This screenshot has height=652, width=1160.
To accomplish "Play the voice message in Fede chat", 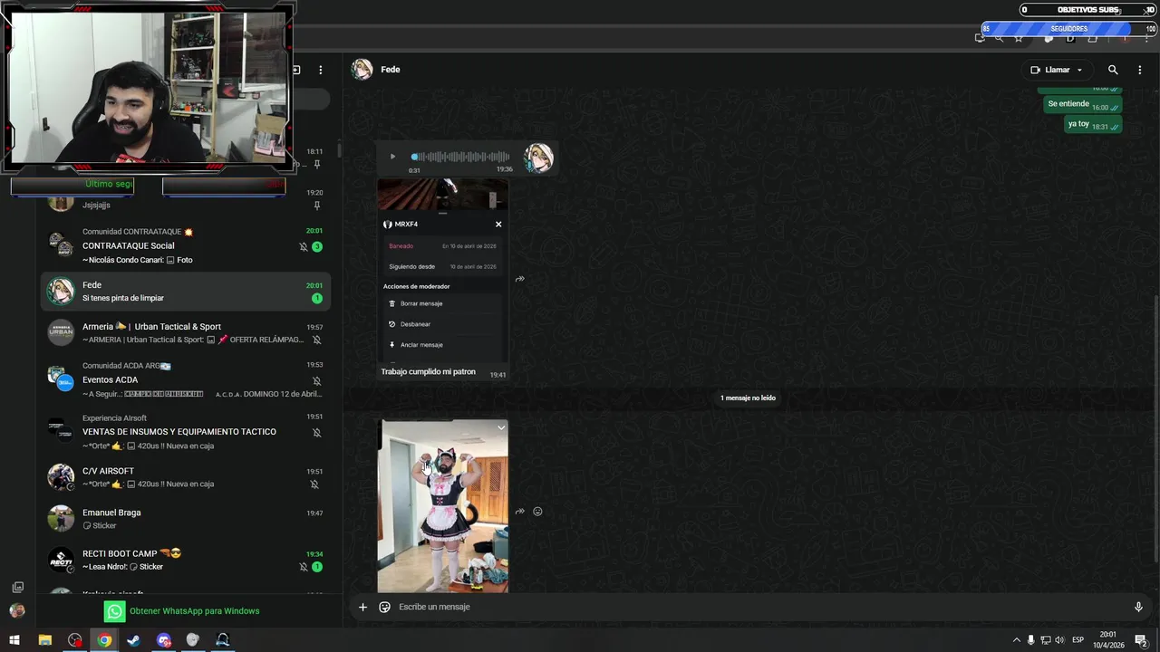I will click(x=392, y=157).
